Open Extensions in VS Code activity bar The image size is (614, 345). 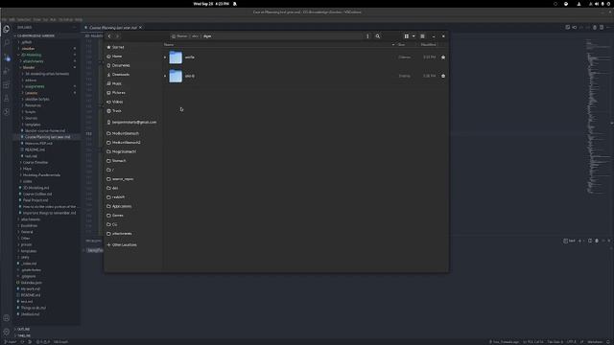(7, 85)
